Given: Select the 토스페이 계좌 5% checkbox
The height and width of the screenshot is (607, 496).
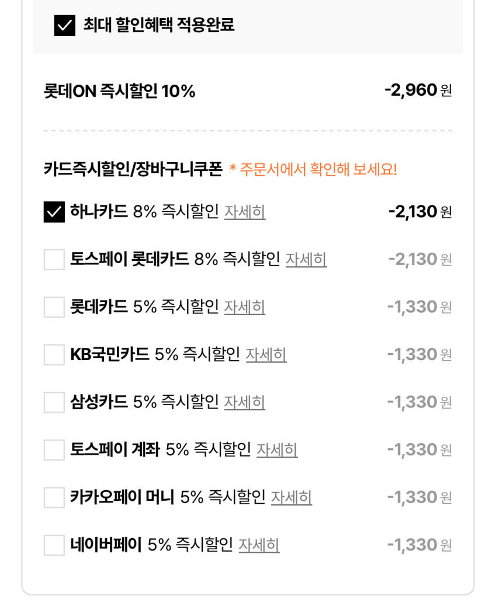Looking at the screenshot, I should [x=54, y=450].
